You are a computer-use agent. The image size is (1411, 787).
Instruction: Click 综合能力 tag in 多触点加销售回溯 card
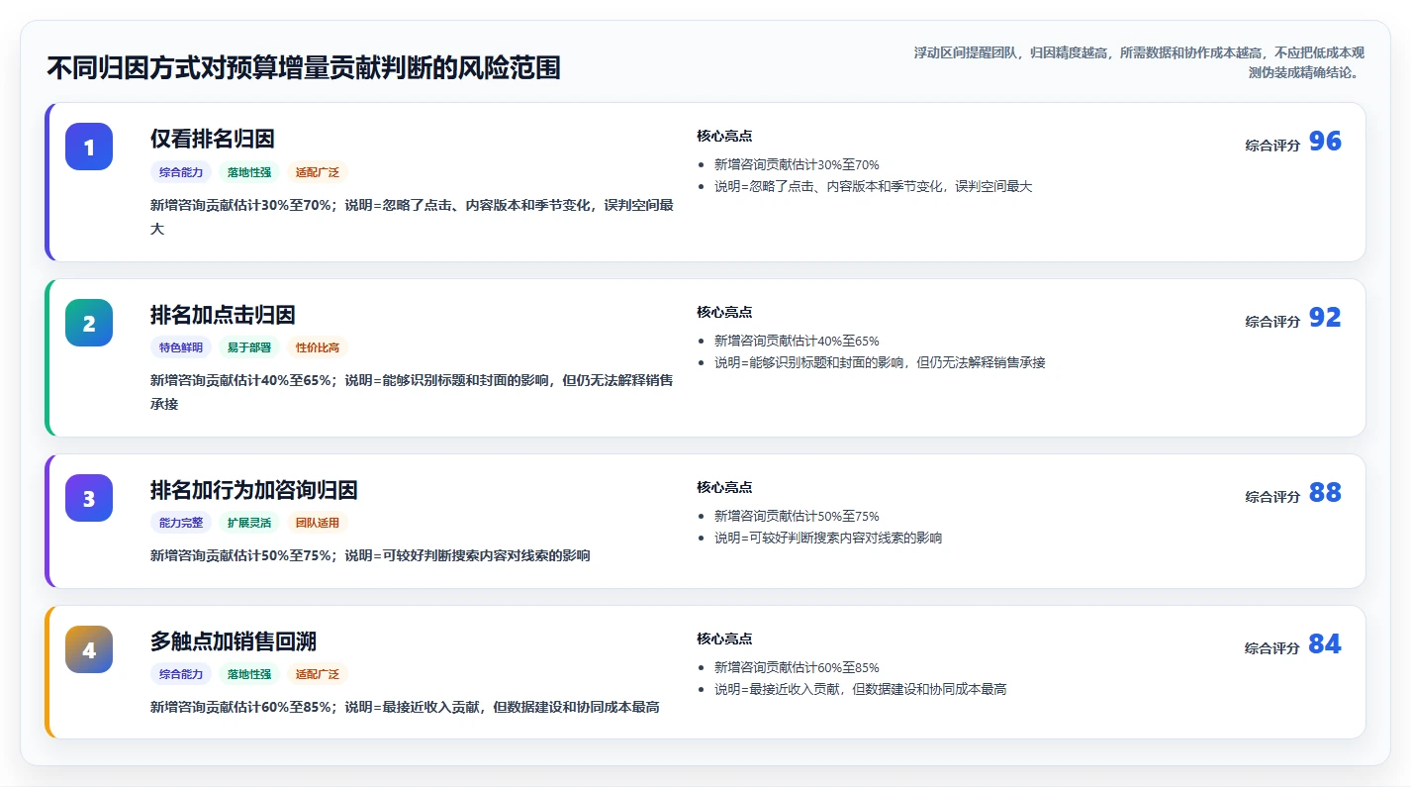(181, 674)
